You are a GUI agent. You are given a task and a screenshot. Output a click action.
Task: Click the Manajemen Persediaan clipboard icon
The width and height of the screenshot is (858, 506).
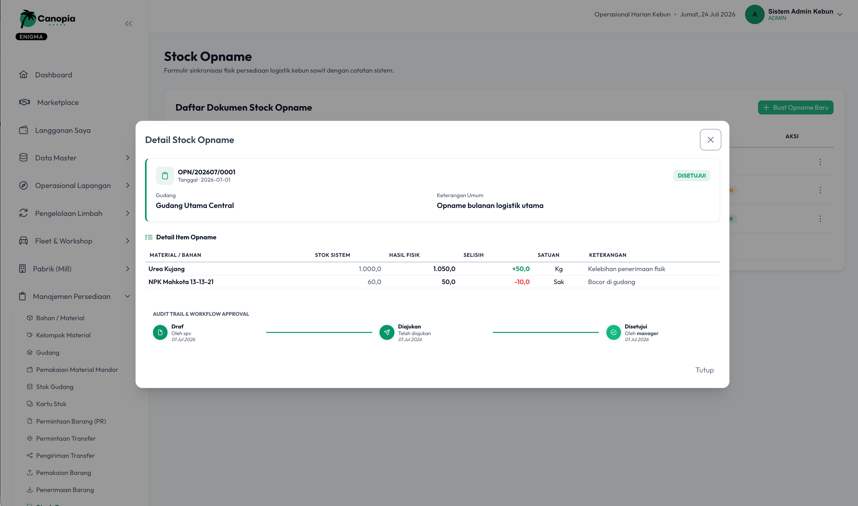pos(23,296)
